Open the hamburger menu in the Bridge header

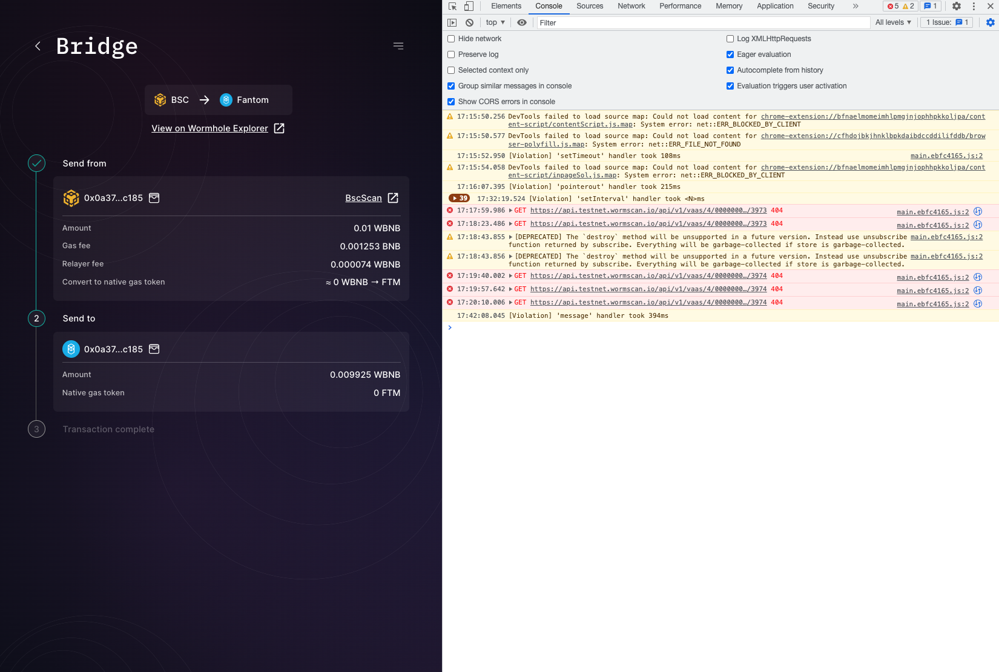tap(398, 45)
